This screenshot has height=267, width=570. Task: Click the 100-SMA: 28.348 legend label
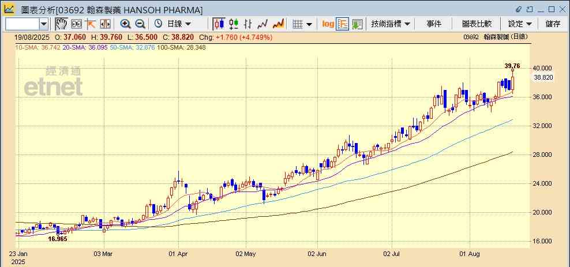pyautogui.click(x=181, y=48)
